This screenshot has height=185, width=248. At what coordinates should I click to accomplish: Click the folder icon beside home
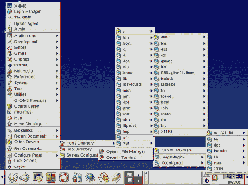coord(119,73)
